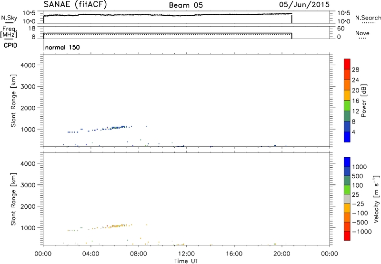The width and height of the screenshot is (381, 264).
Task: Click the green segment of Power colorbar
Action: (x=347, y=105)
